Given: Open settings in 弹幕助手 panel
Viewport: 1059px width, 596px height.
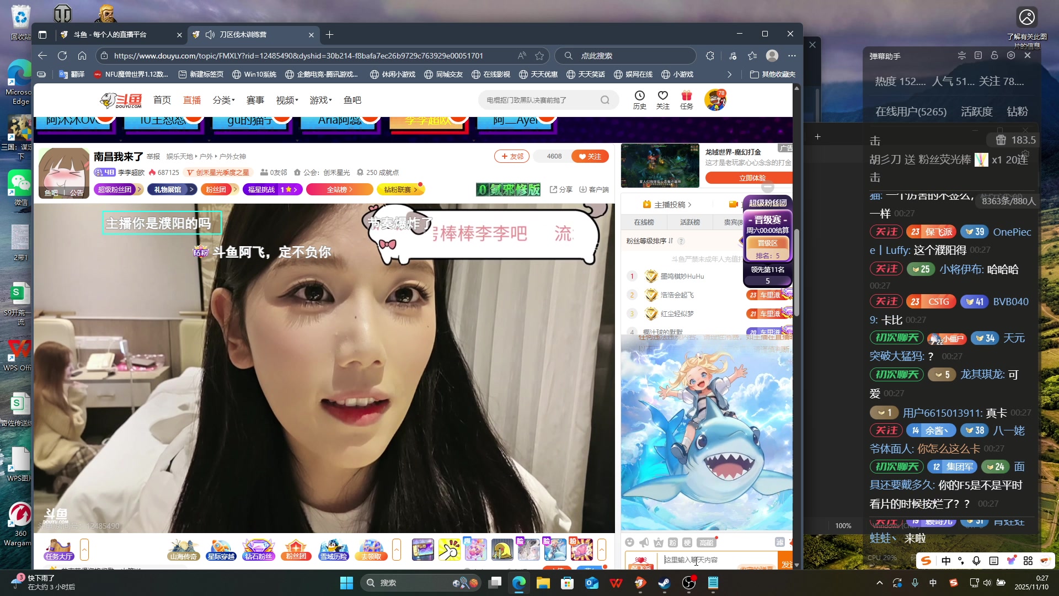Looking at the screenshot, I should (1010, 56).
